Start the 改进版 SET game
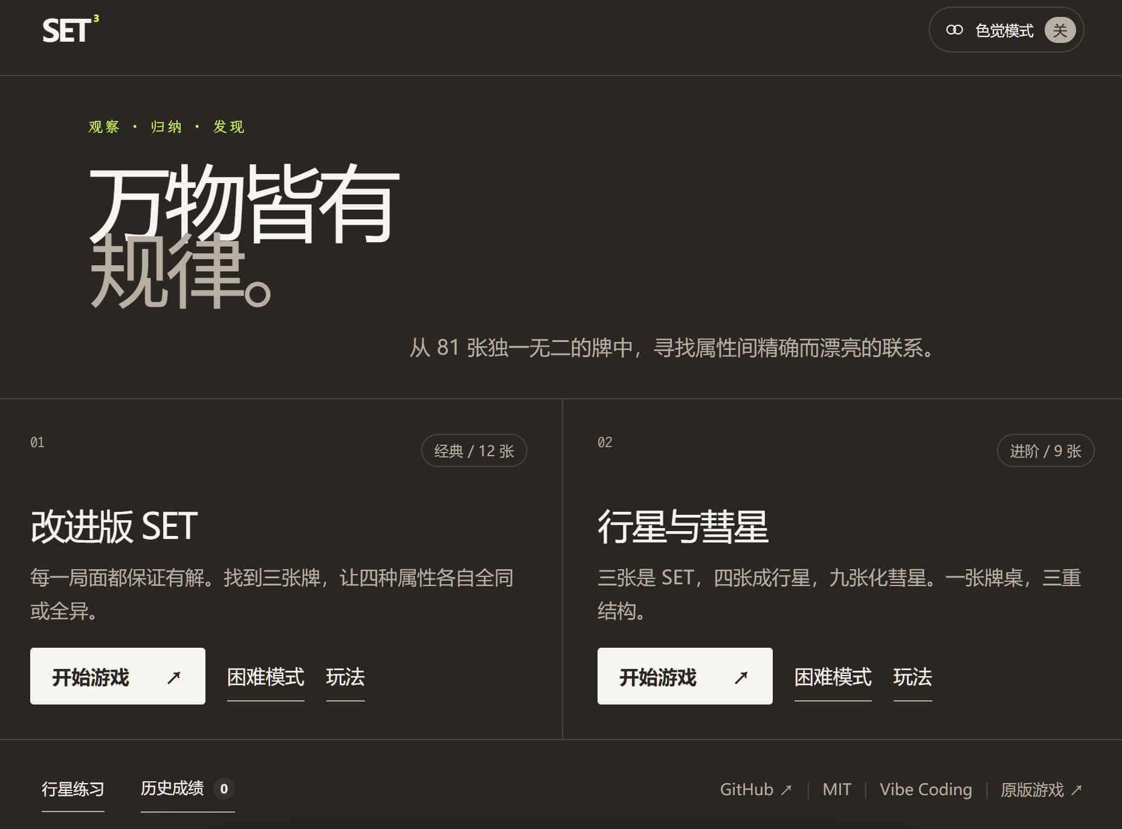 point(118,676)
